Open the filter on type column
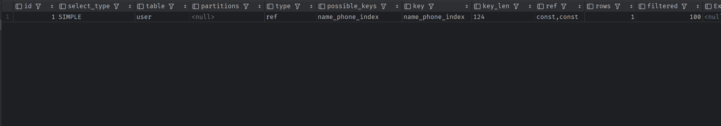 297,6
